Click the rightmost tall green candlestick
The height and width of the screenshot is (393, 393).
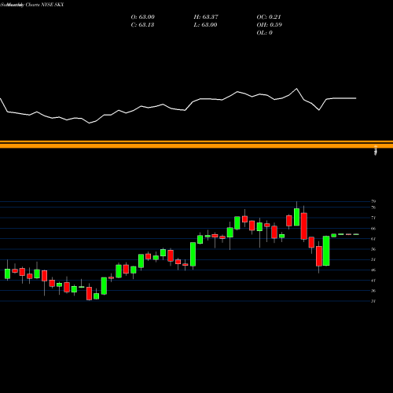pyautogui.click(x=326, y=251)
